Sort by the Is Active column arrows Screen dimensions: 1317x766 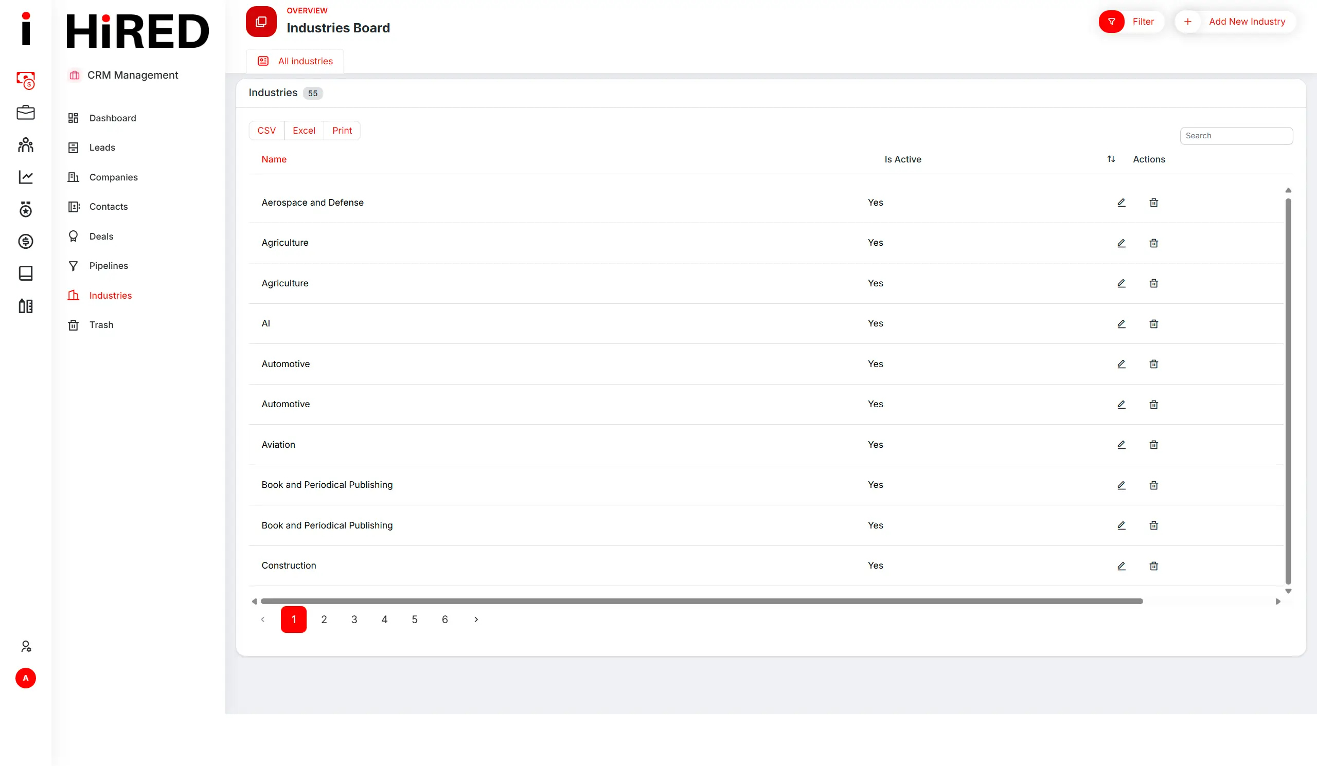click(1111, 159)
